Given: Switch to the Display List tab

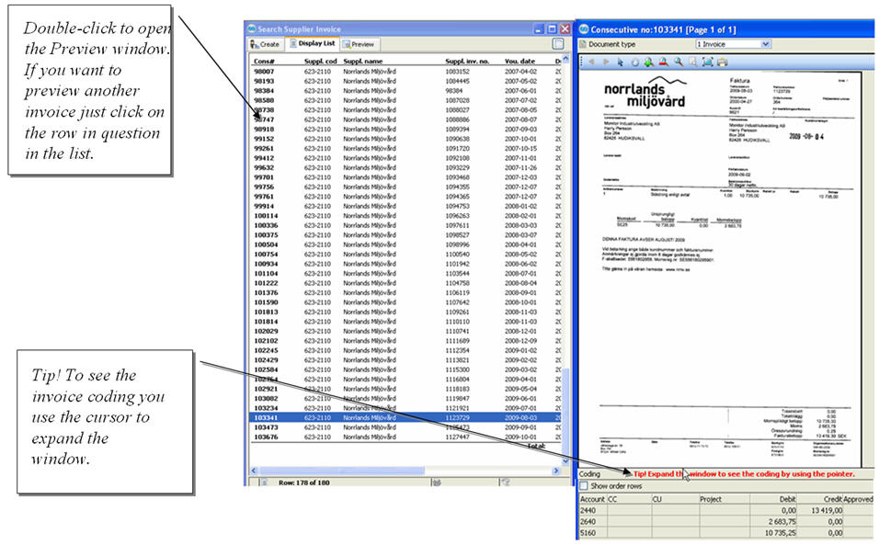Looking at the screenshot, I should (x=313, y=44).
